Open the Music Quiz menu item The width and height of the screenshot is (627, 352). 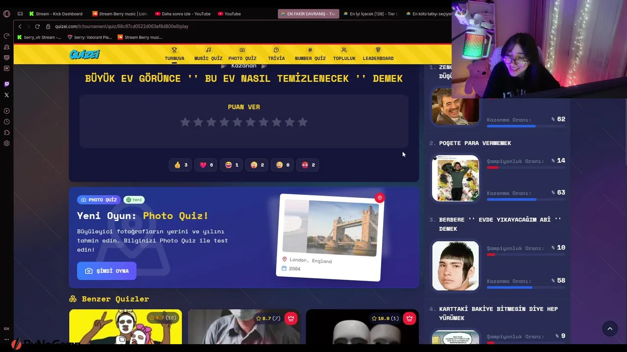208,54
